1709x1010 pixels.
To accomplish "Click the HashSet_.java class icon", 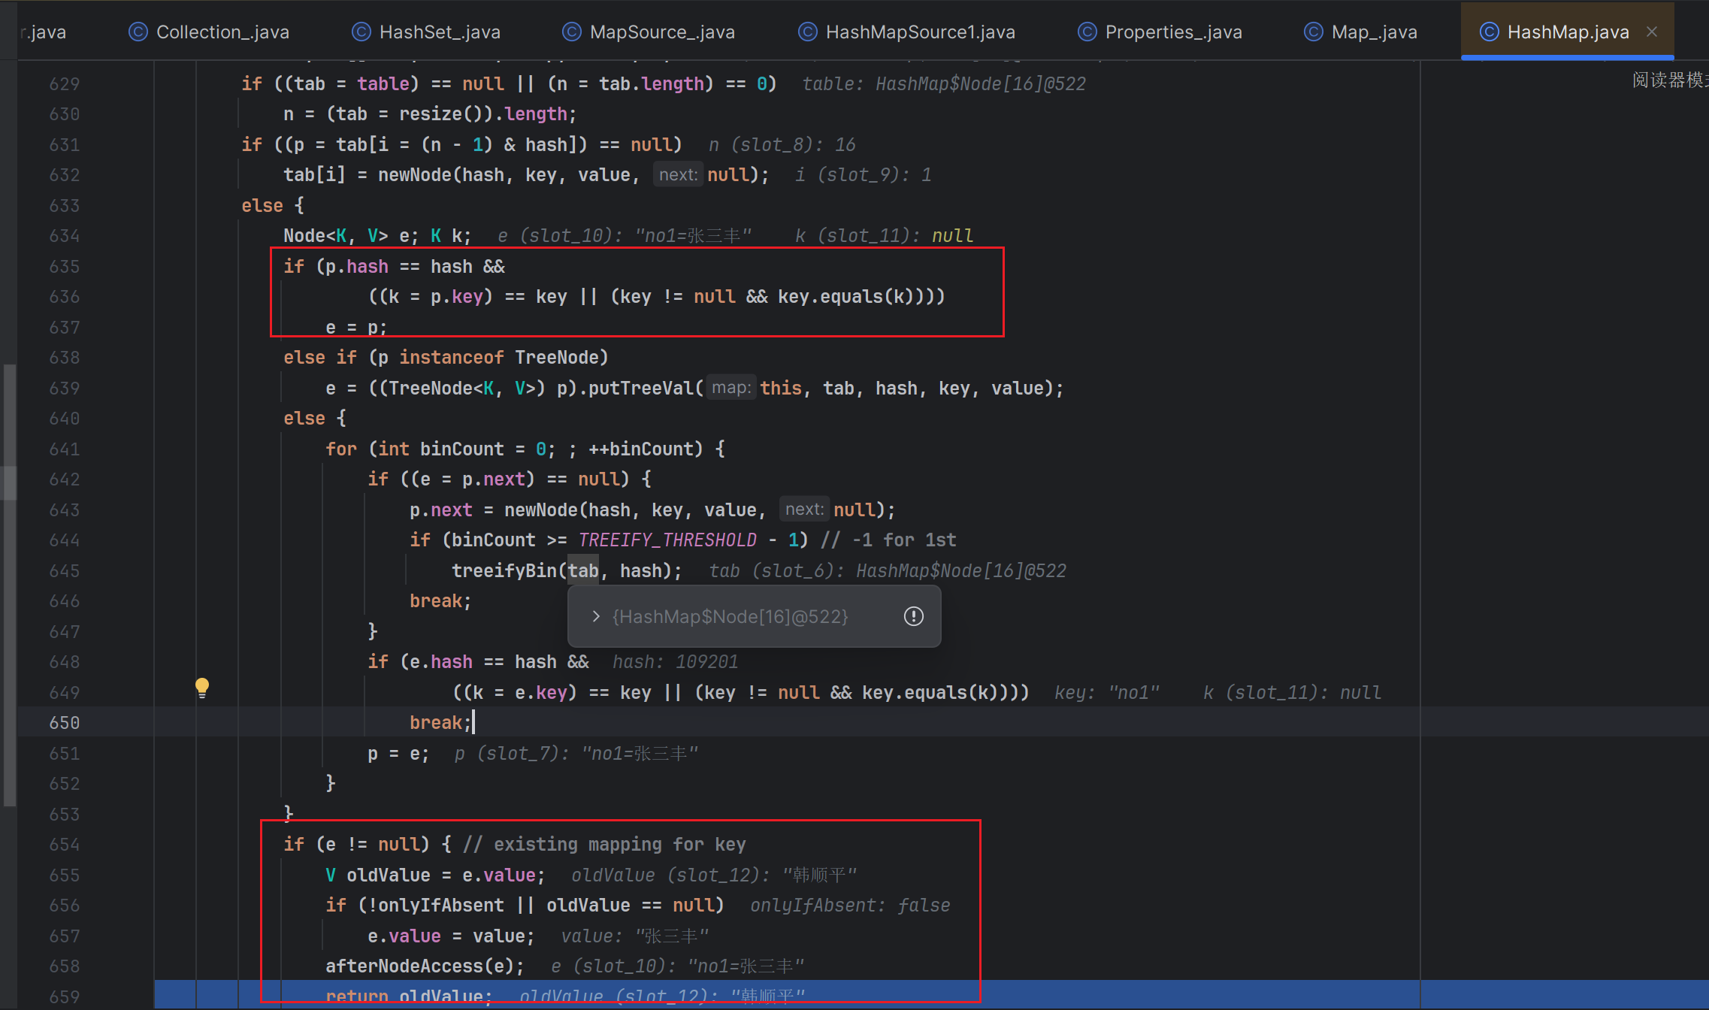I will (x=361, y=32).
